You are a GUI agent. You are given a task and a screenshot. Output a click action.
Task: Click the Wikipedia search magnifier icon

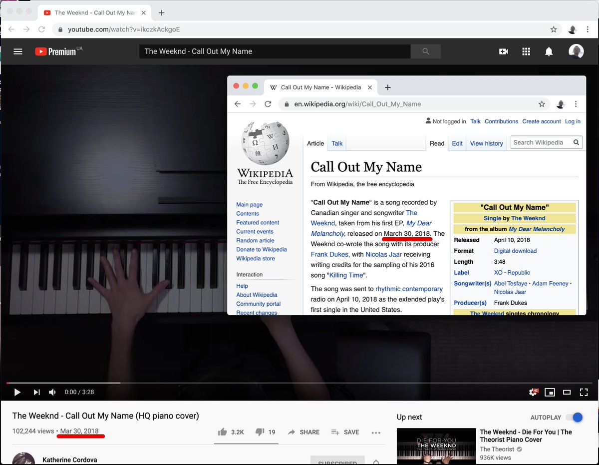click(x=577, y=142)
